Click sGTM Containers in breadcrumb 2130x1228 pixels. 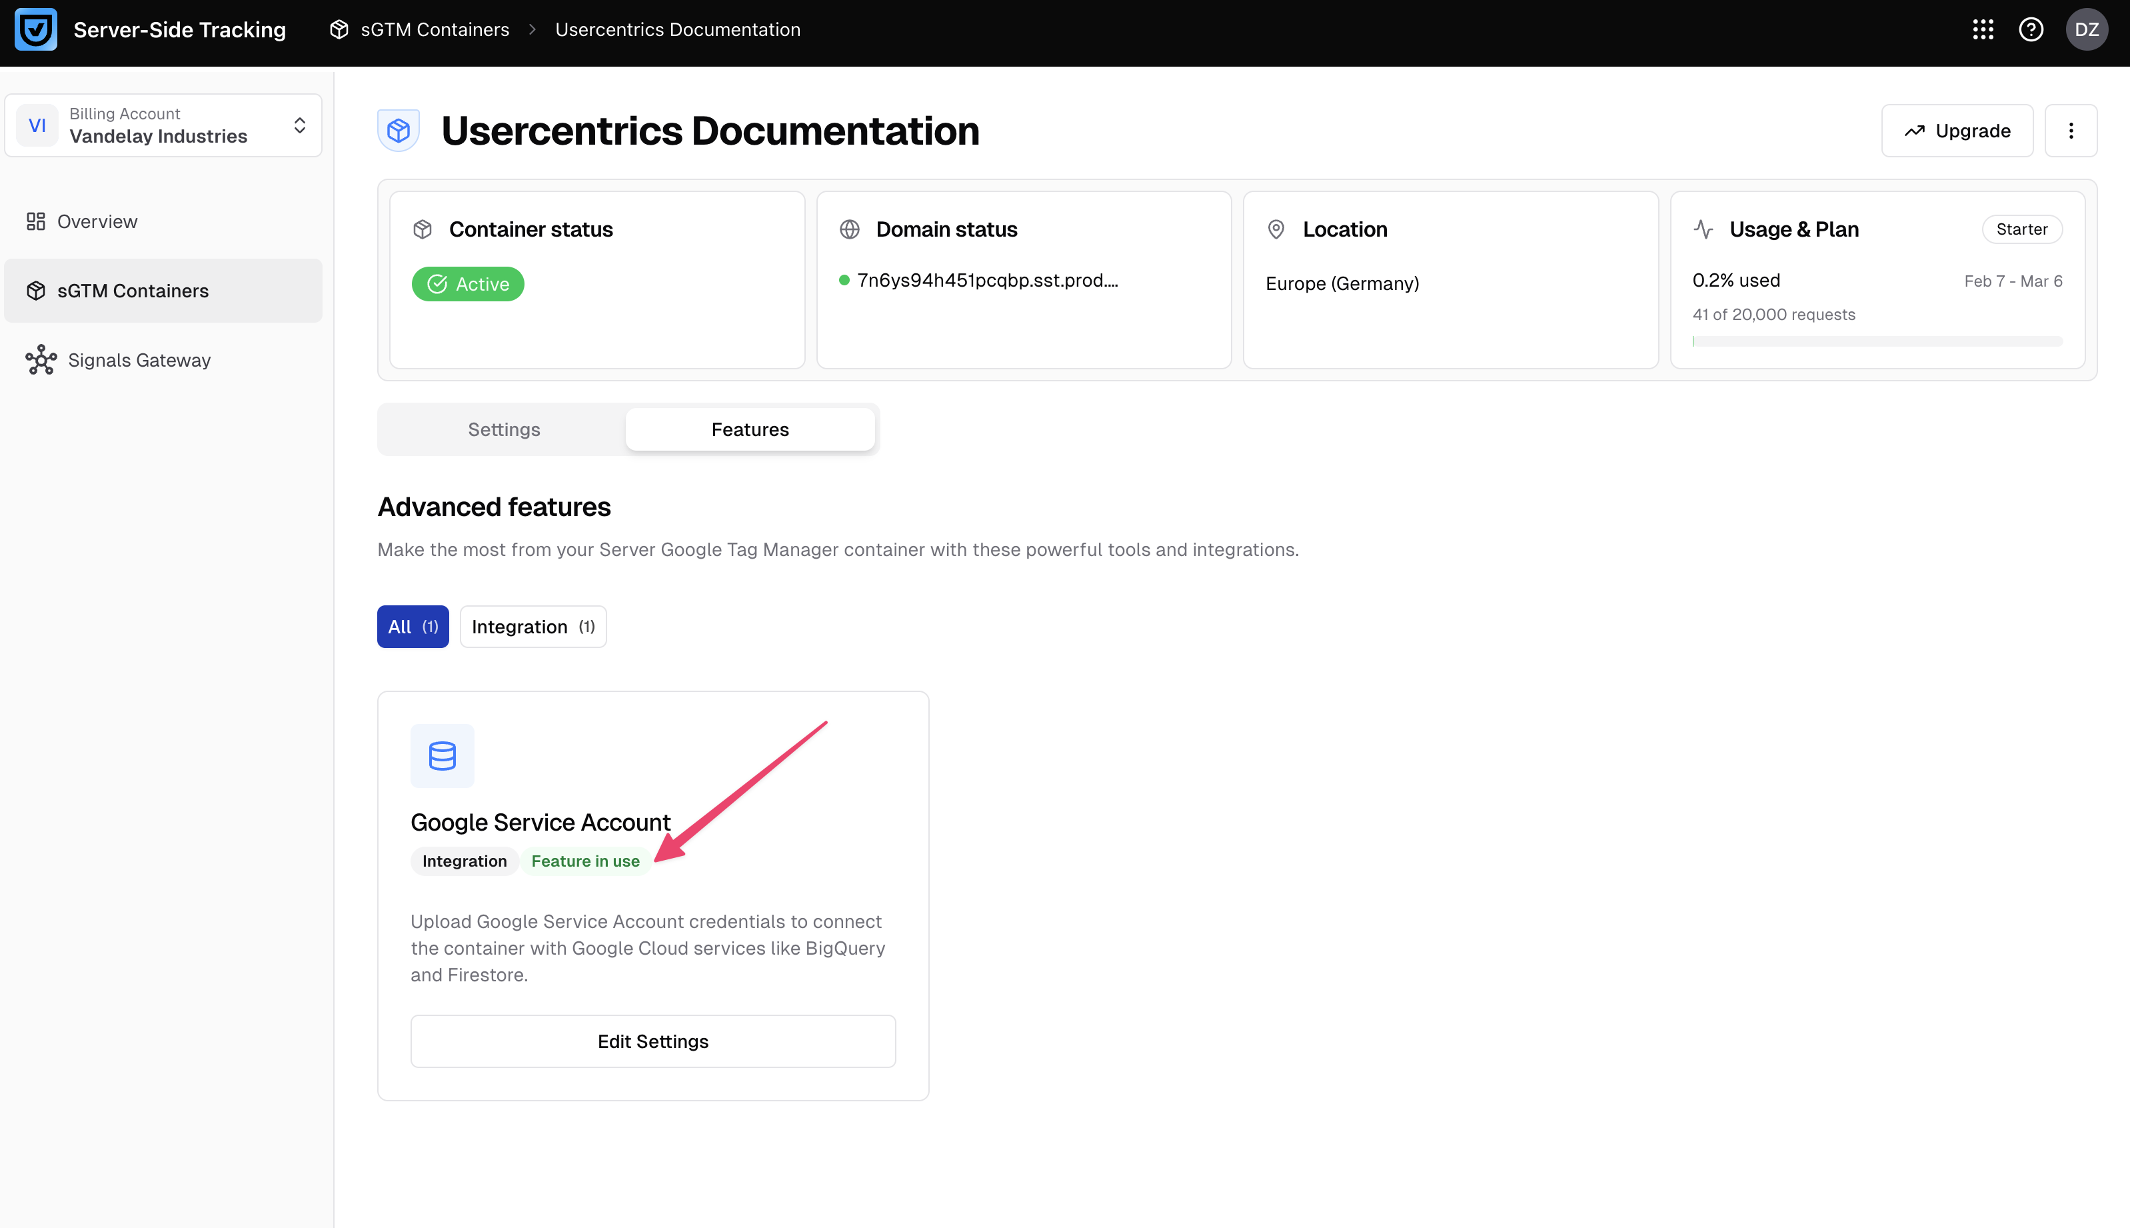(434, 29)
